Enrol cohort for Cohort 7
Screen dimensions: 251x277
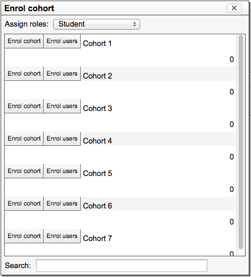coord(24,236)
